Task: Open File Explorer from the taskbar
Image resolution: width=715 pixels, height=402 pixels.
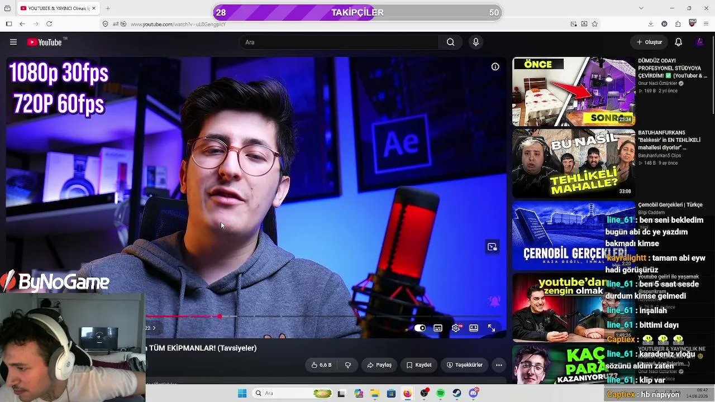Action: pos(375,394)
